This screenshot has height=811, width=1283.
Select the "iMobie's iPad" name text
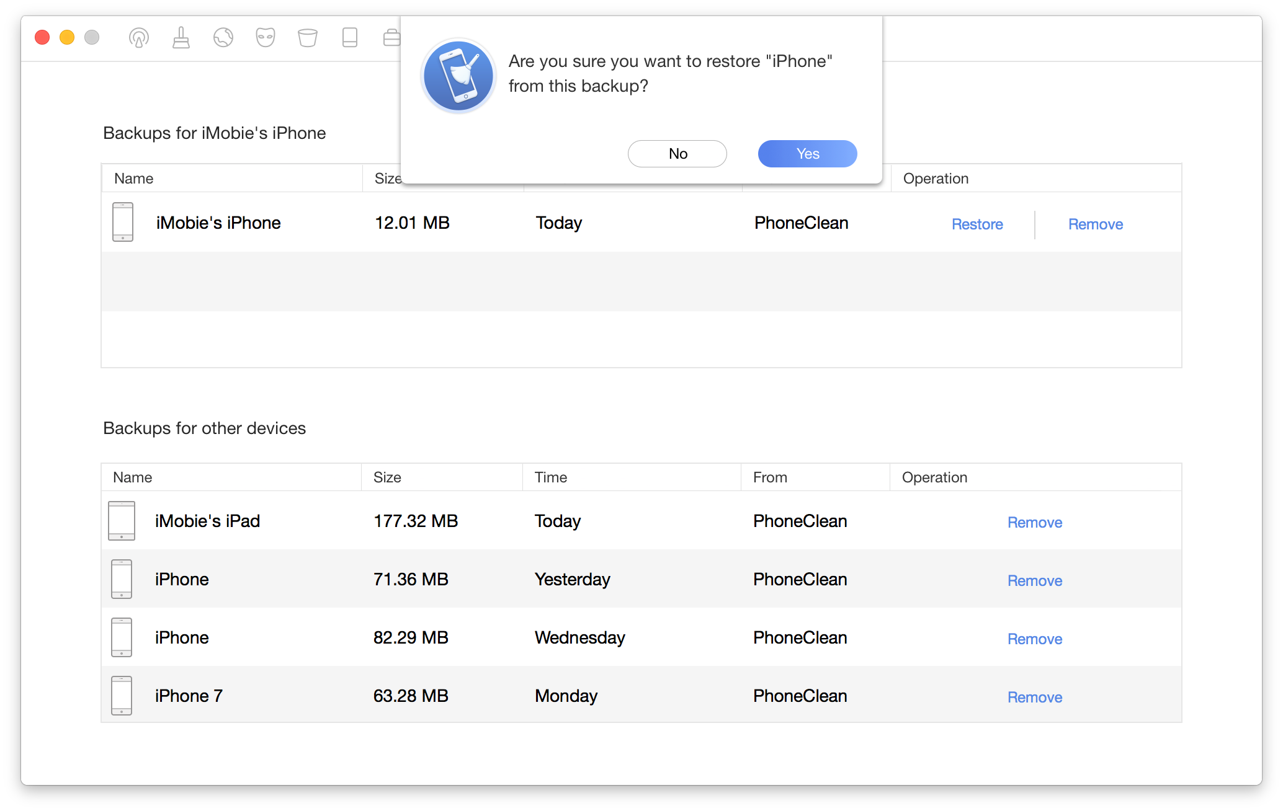[x=207, y=521]
